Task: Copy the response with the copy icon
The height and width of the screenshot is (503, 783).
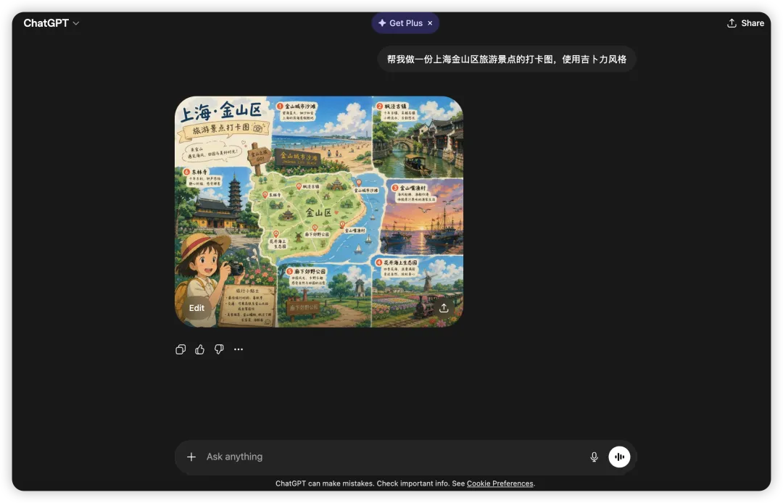Action: tap(181, 349)
